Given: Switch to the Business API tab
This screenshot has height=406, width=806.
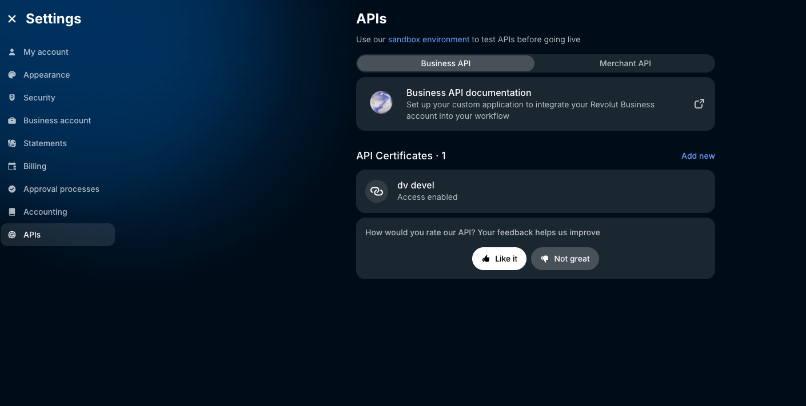Looking at the screenshot, I should coord(446,63).
